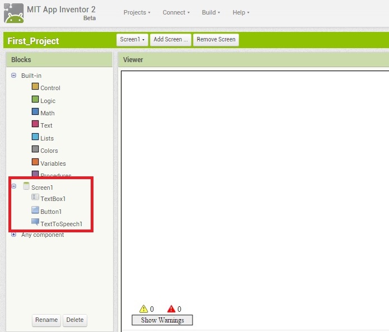Click the Add Screen button
The image size is (389, 332).
tap(171, 40)
